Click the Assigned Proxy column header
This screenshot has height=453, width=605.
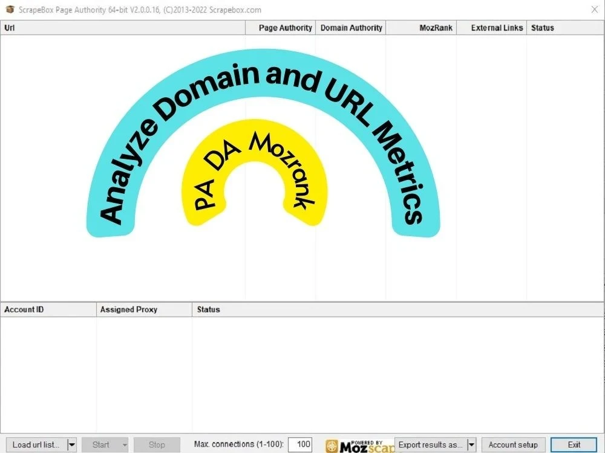pos(144,309)
